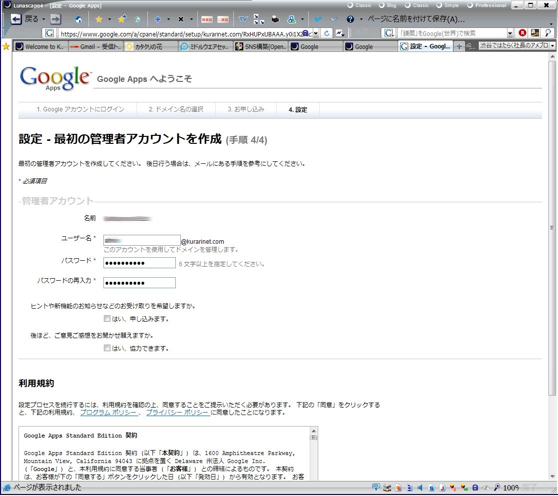Viewport: 558px width, 496px height.
Task: Click the Amazon search icon
Action: click(535, 33)
